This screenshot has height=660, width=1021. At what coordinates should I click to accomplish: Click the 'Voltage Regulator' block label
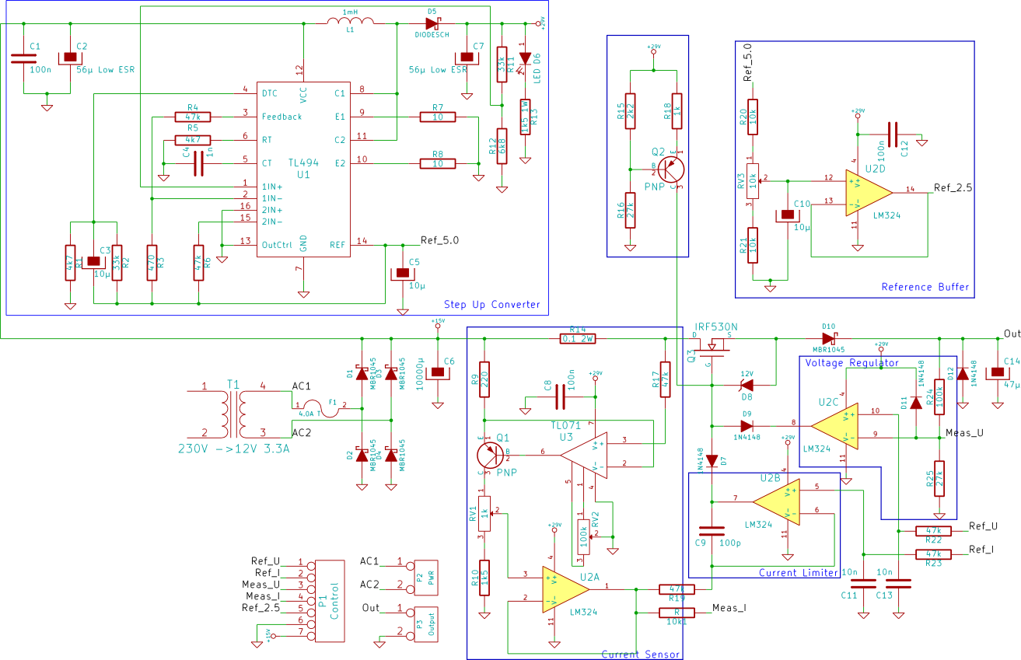click(x=852, y=363)
